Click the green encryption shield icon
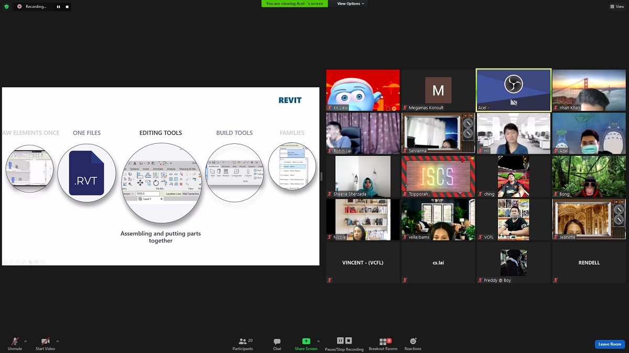 (x=6, y=6)
